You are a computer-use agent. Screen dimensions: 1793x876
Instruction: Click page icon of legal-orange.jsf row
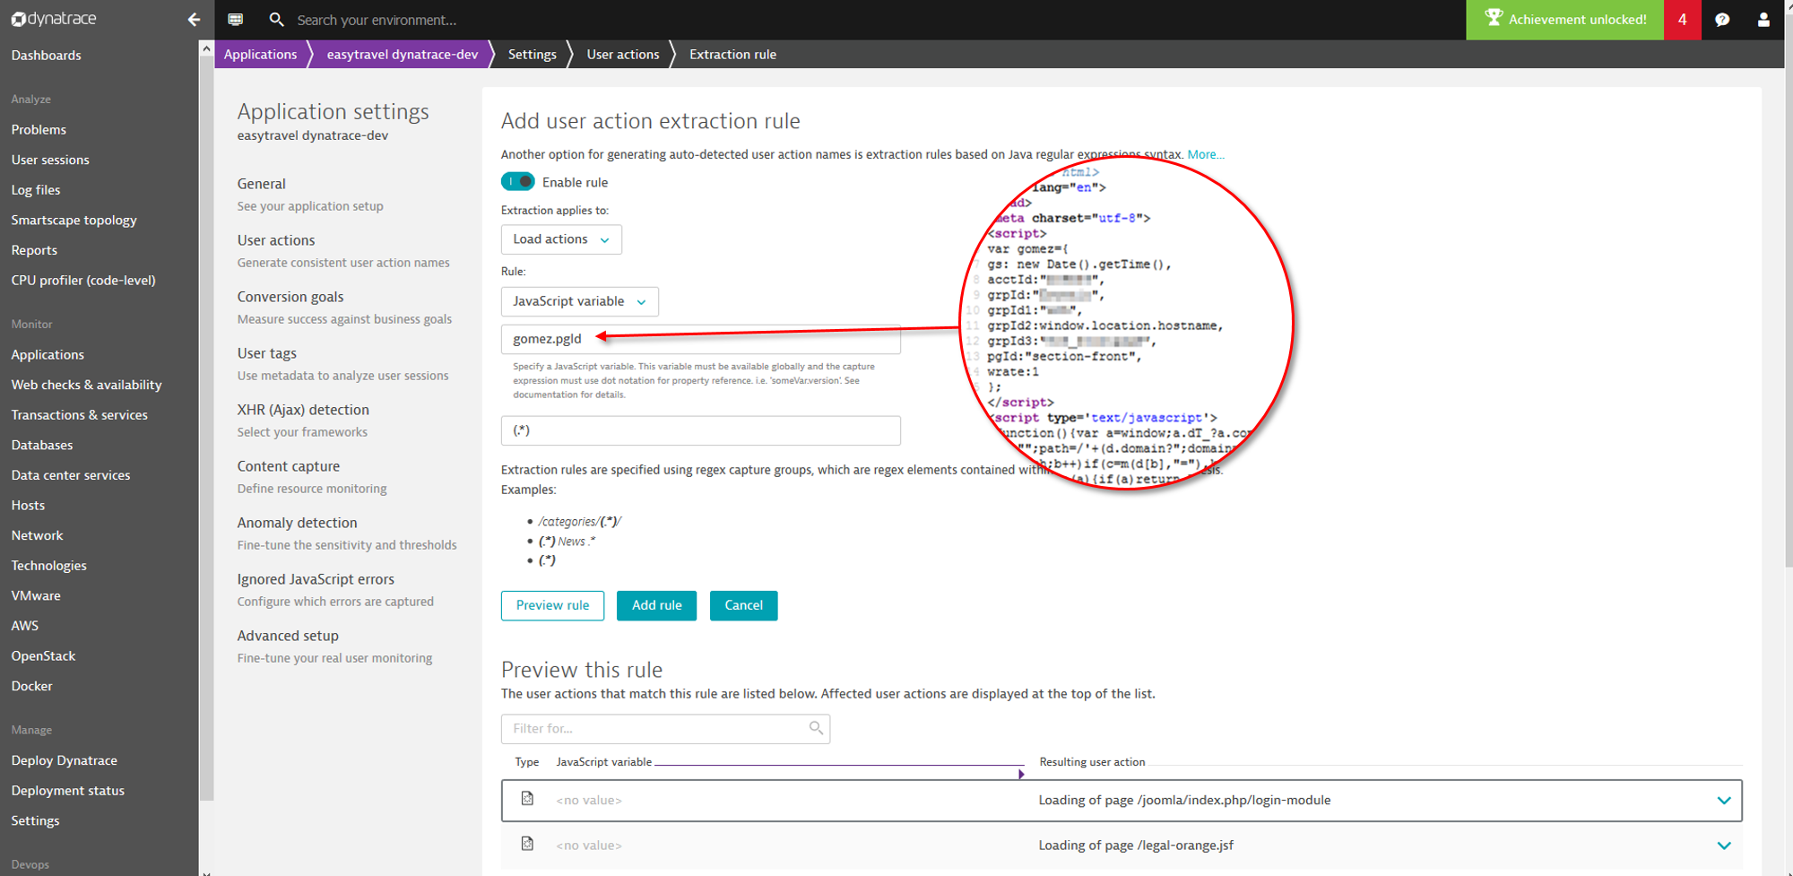[x=527, y=844]
